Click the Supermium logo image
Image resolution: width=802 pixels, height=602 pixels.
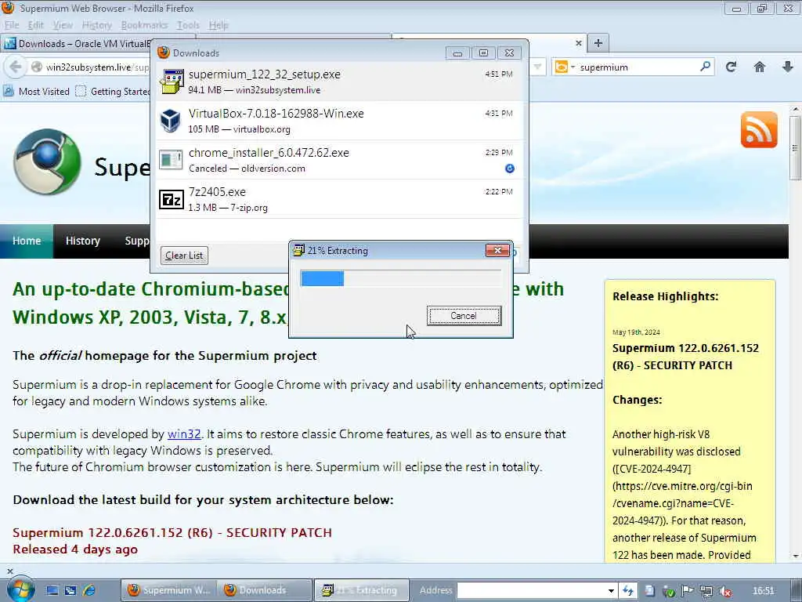[47, 161]
